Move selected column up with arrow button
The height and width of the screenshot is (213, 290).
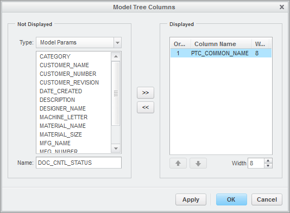(x=178, y=163)
